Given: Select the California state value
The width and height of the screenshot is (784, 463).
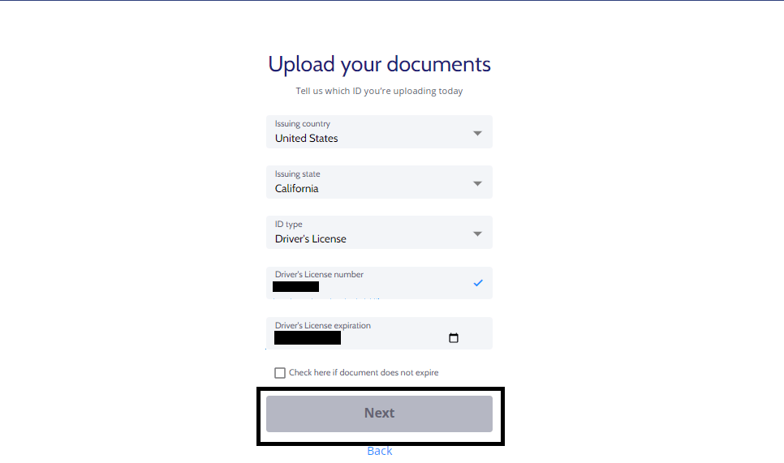Looking at the screenshot, I should click(x=296, y=189).
